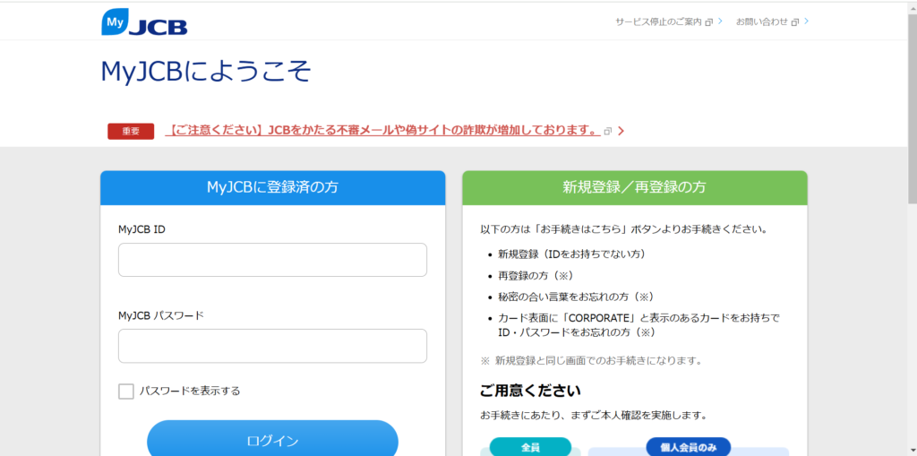
Task: Click the 再登録の方（※） bullet text
Action: tap(536, 275)
